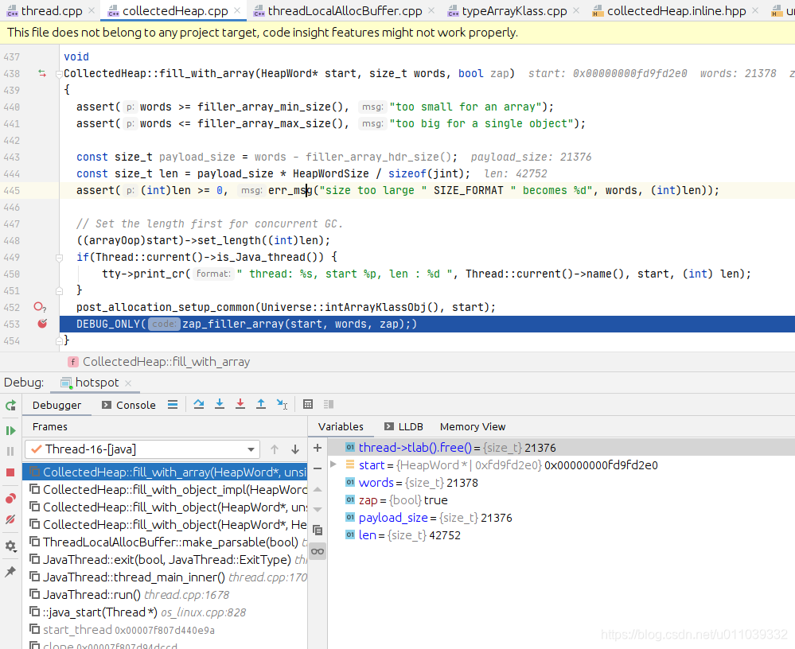
Task: Open the Evaluate Expression calculator icon
Action: pyautogui.click(x=308, y=404)
